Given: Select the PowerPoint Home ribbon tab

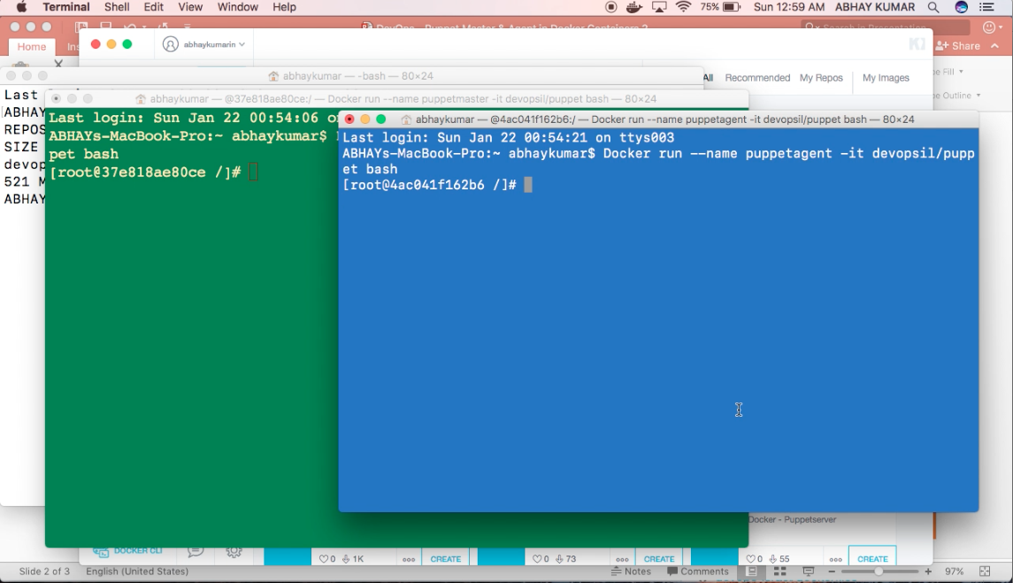Looking at the screenshot, I should [x=32, y=47].
